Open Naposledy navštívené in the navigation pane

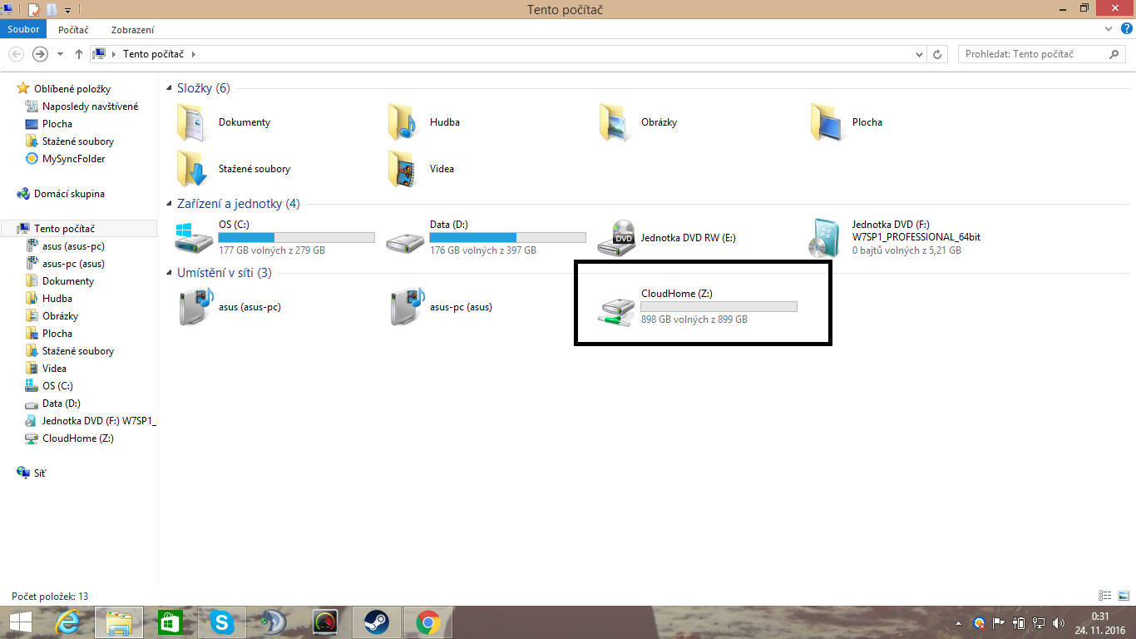pyautogui.click(x=90, y=106)
